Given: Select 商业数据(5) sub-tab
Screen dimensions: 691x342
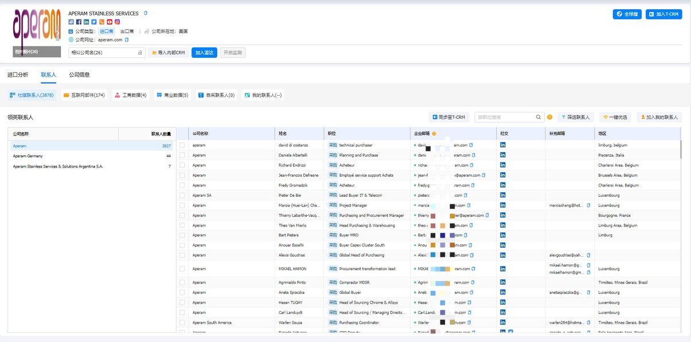Looking at the screenshot, I should tap(173, 95).
